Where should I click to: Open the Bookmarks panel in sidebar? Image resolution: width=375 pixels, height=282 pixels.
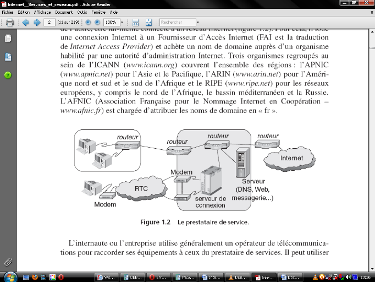click(x=8, y=57)
